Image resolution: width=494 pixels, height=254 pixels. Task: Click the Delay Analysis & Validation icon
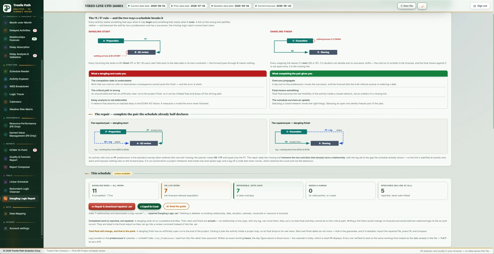click(x=6, y=56)
